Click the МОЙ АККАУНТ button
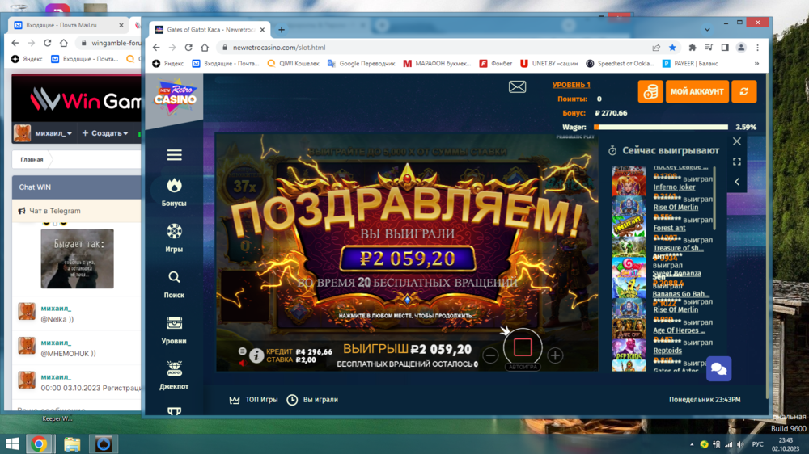The height and width of the screenshot is (454, 809). [697, 91]
